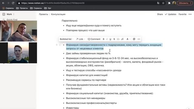Click 'Ищу и тестирую способы «пассивного» дохода'

pos(94,70)
